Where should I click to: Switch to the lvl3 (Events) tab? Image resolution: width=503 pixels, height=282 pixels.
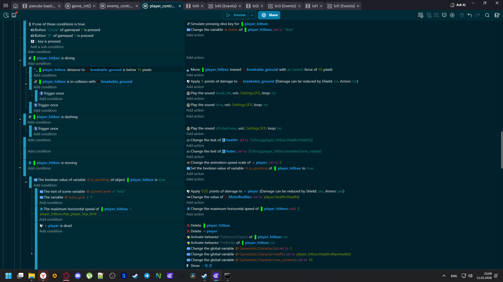[285, 6]
